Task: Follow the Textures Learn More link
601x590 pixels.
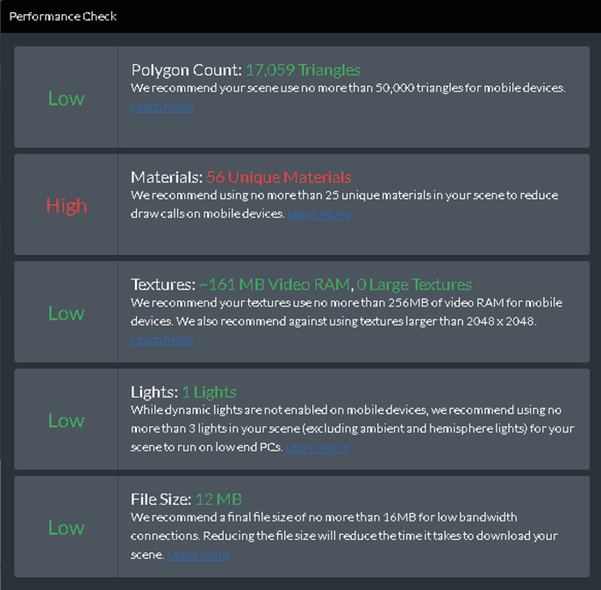Action: pyautogui.click(x=162, y=341)
